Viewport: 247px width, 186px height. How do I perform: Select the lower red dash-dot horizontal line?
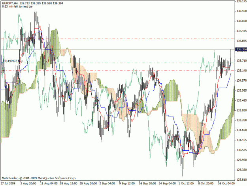click(118, 70)
